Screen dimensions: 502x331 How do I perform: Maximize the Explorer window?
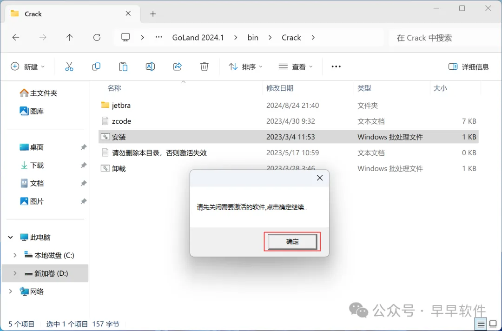point(462,8)
